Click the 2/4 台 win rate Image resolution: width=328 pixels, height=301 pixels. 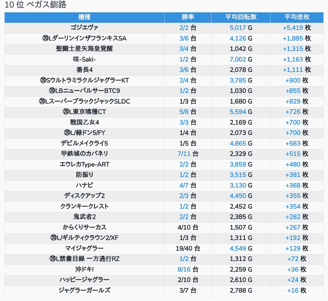[x=188, y=81]
